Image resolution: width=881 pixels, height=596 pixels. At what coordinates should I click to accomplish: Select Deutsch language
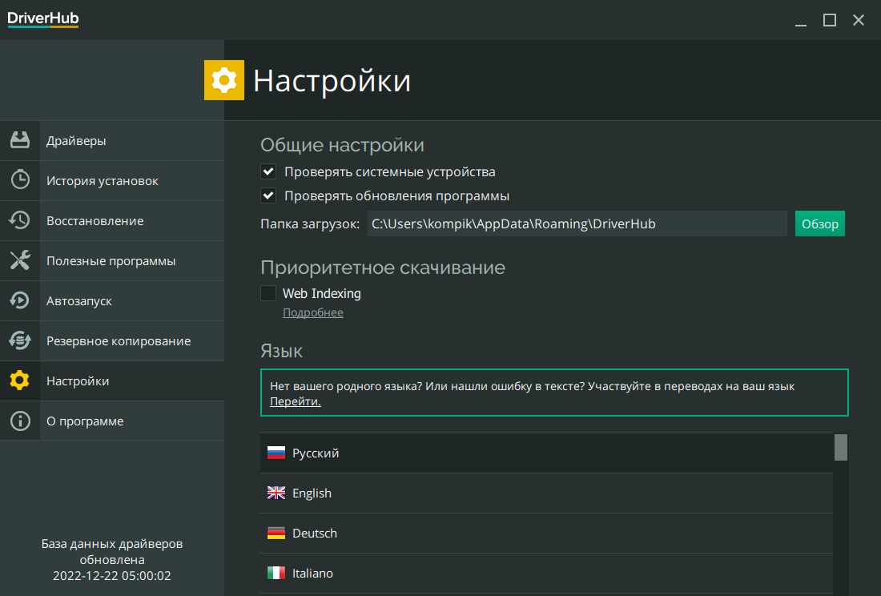(x=546, y=533)
